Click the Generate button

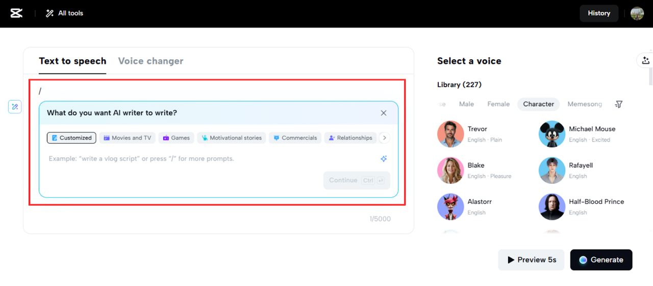pyautogui.click(x=601, y=260)
